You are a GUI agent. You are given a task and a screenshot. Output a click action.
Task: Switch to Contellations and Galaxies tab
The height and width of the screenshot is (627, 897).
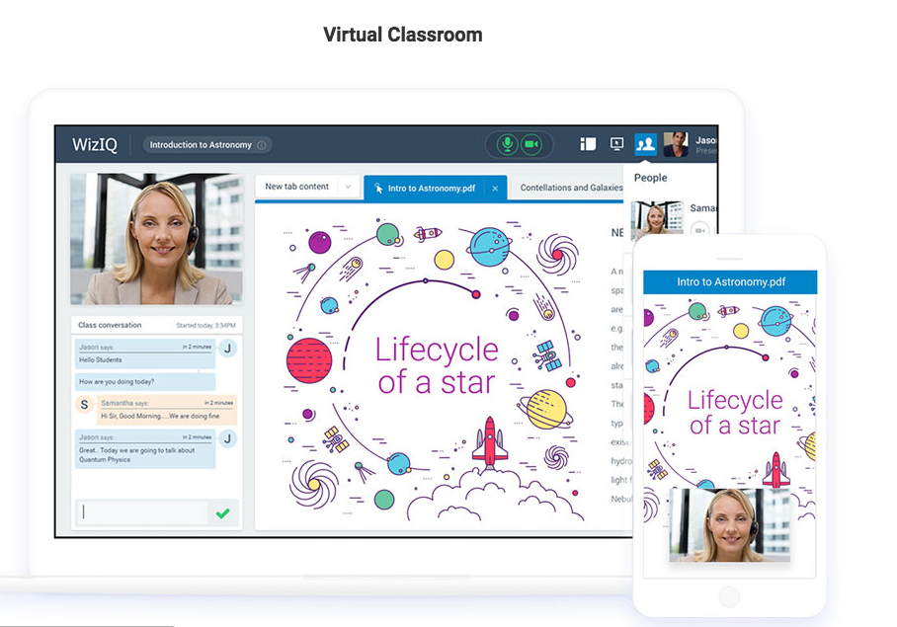[x=571, y=188]
